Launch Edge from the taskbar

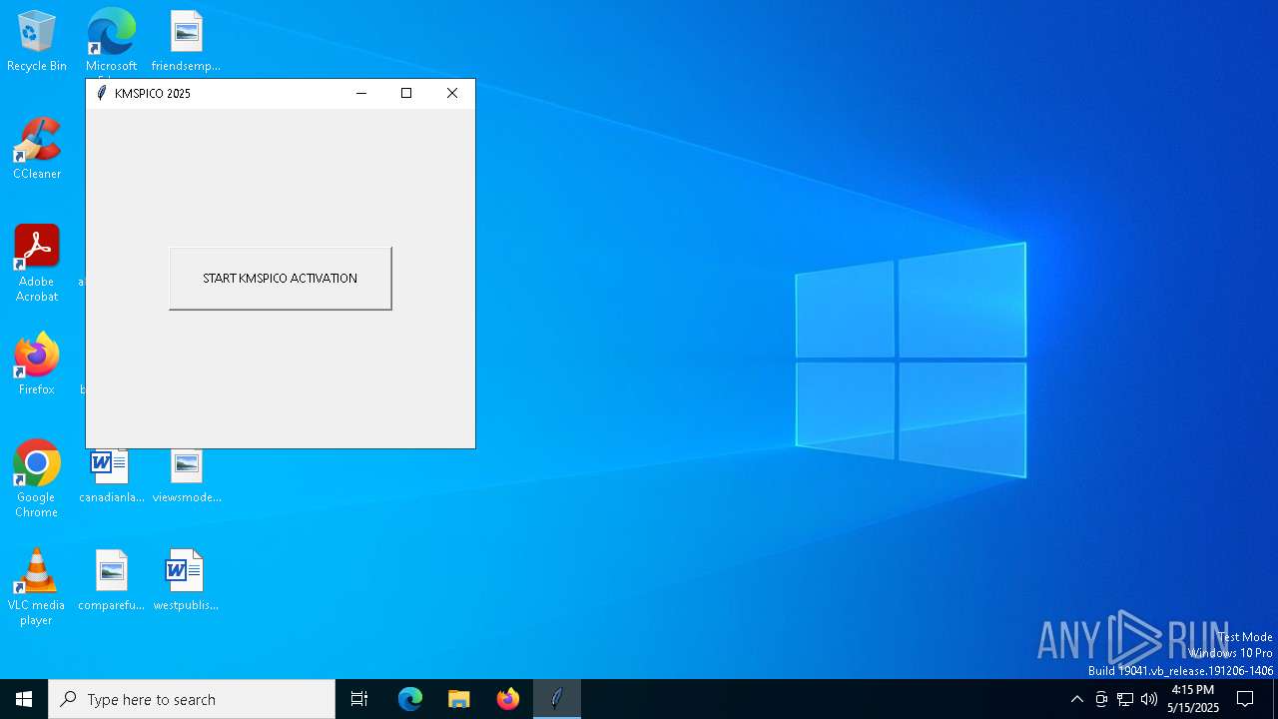410,699
